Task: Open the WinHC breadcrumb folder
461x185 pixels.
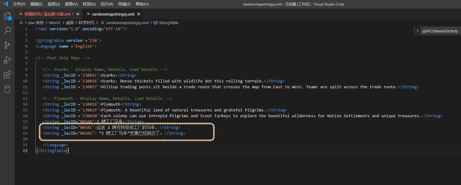Action: click(x=55, y=23)
